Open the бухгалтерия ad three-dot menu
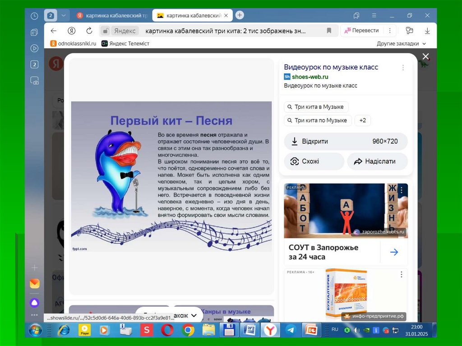462x346 pixels. 401,274
